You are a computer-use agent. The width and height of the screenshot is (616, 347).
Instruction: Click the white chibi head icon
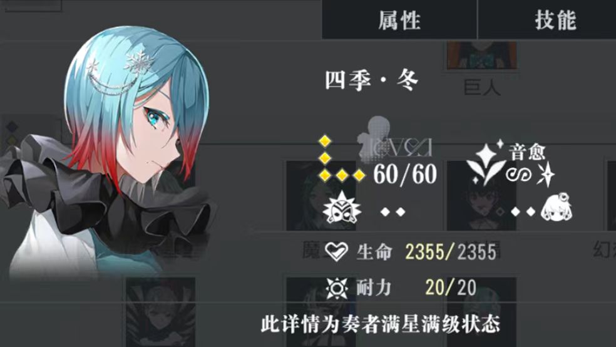tap(556, 207)
